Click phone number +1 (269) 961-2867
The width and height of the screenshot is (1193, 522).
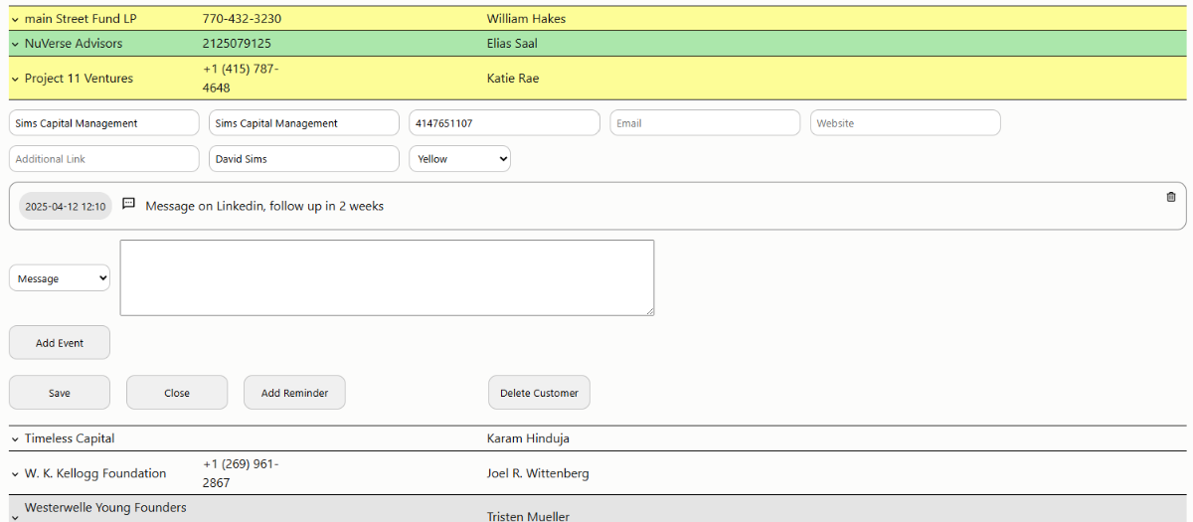(241, 473)
